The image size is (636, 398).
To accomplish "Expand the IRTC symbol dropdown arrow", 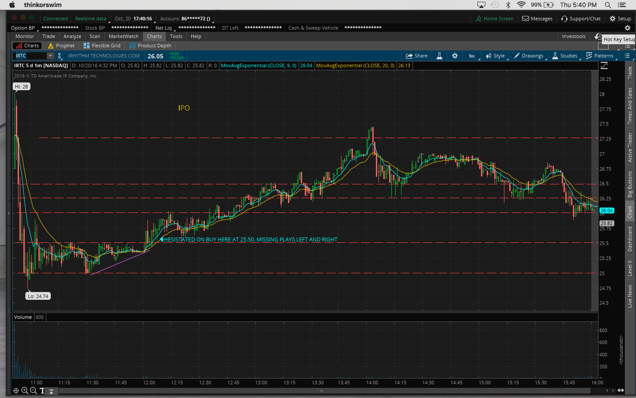I will [x=50, y=56].
